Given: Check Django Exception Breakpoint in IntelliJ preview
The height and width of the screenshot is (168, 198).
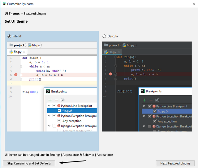Looking at the screenshot, I should (x=54, y=126).
